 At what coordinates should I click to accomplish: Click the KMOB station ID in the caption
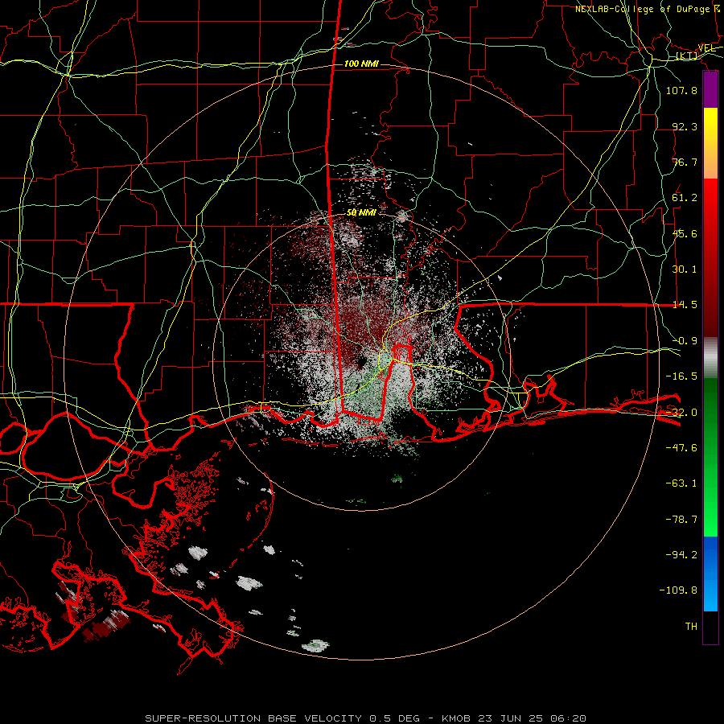pyautogui.click(x=457, y=718)
